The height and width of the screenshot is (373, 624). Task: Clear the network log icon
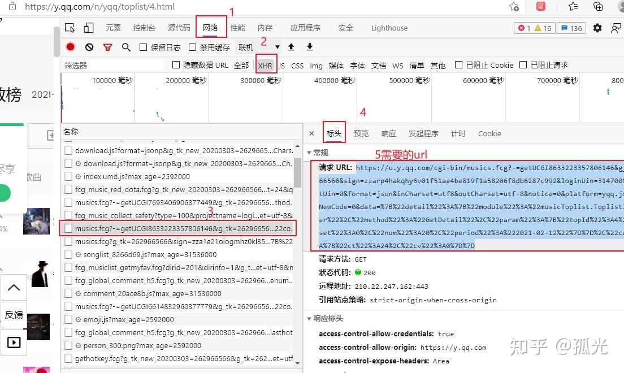[x=89, y=47]
